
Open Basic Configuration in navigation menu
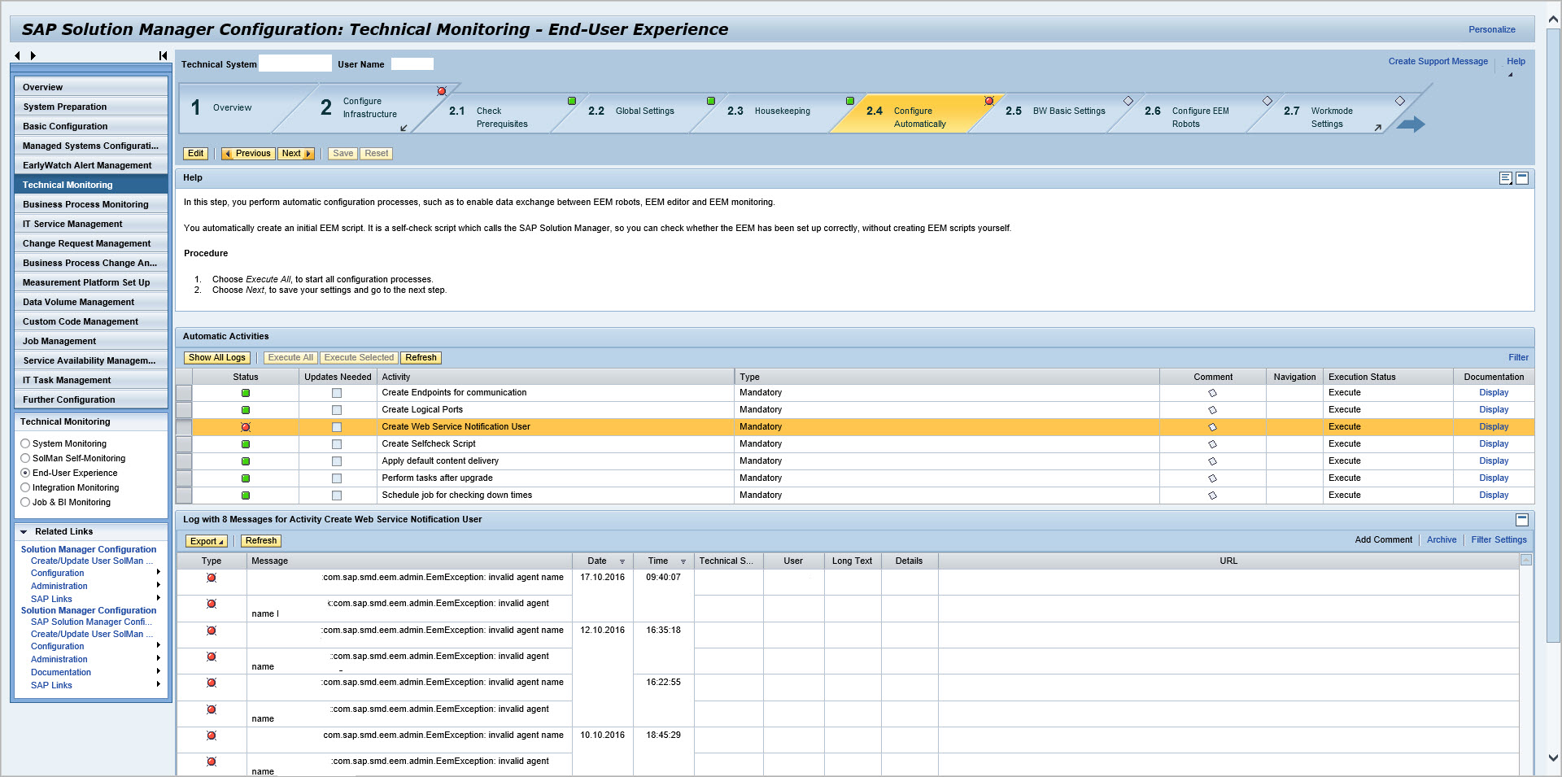pyautogui.click(x=91, y=126)
